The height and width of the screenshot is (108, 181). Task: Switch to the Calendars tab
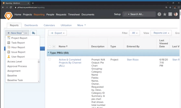click(49, 25)
